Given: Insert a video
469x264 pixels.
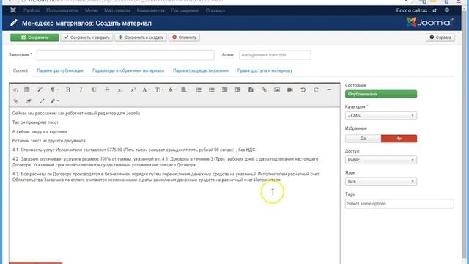Looking at the screenshot, I should tap(290, 89).
